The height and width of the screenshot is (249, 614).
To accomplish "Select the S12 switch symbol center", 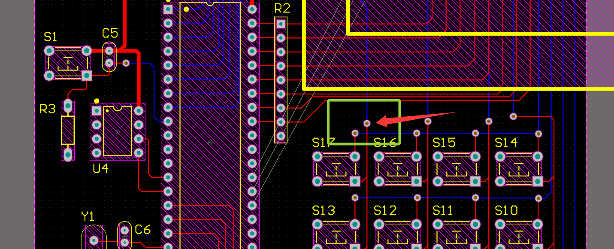I will pos(398,236).
